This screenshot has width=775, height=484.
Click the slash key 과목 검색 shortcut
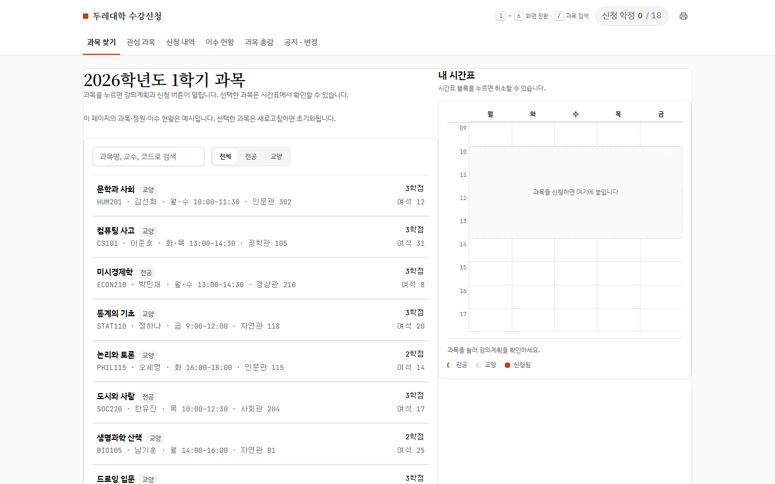[x=559, y=16]
